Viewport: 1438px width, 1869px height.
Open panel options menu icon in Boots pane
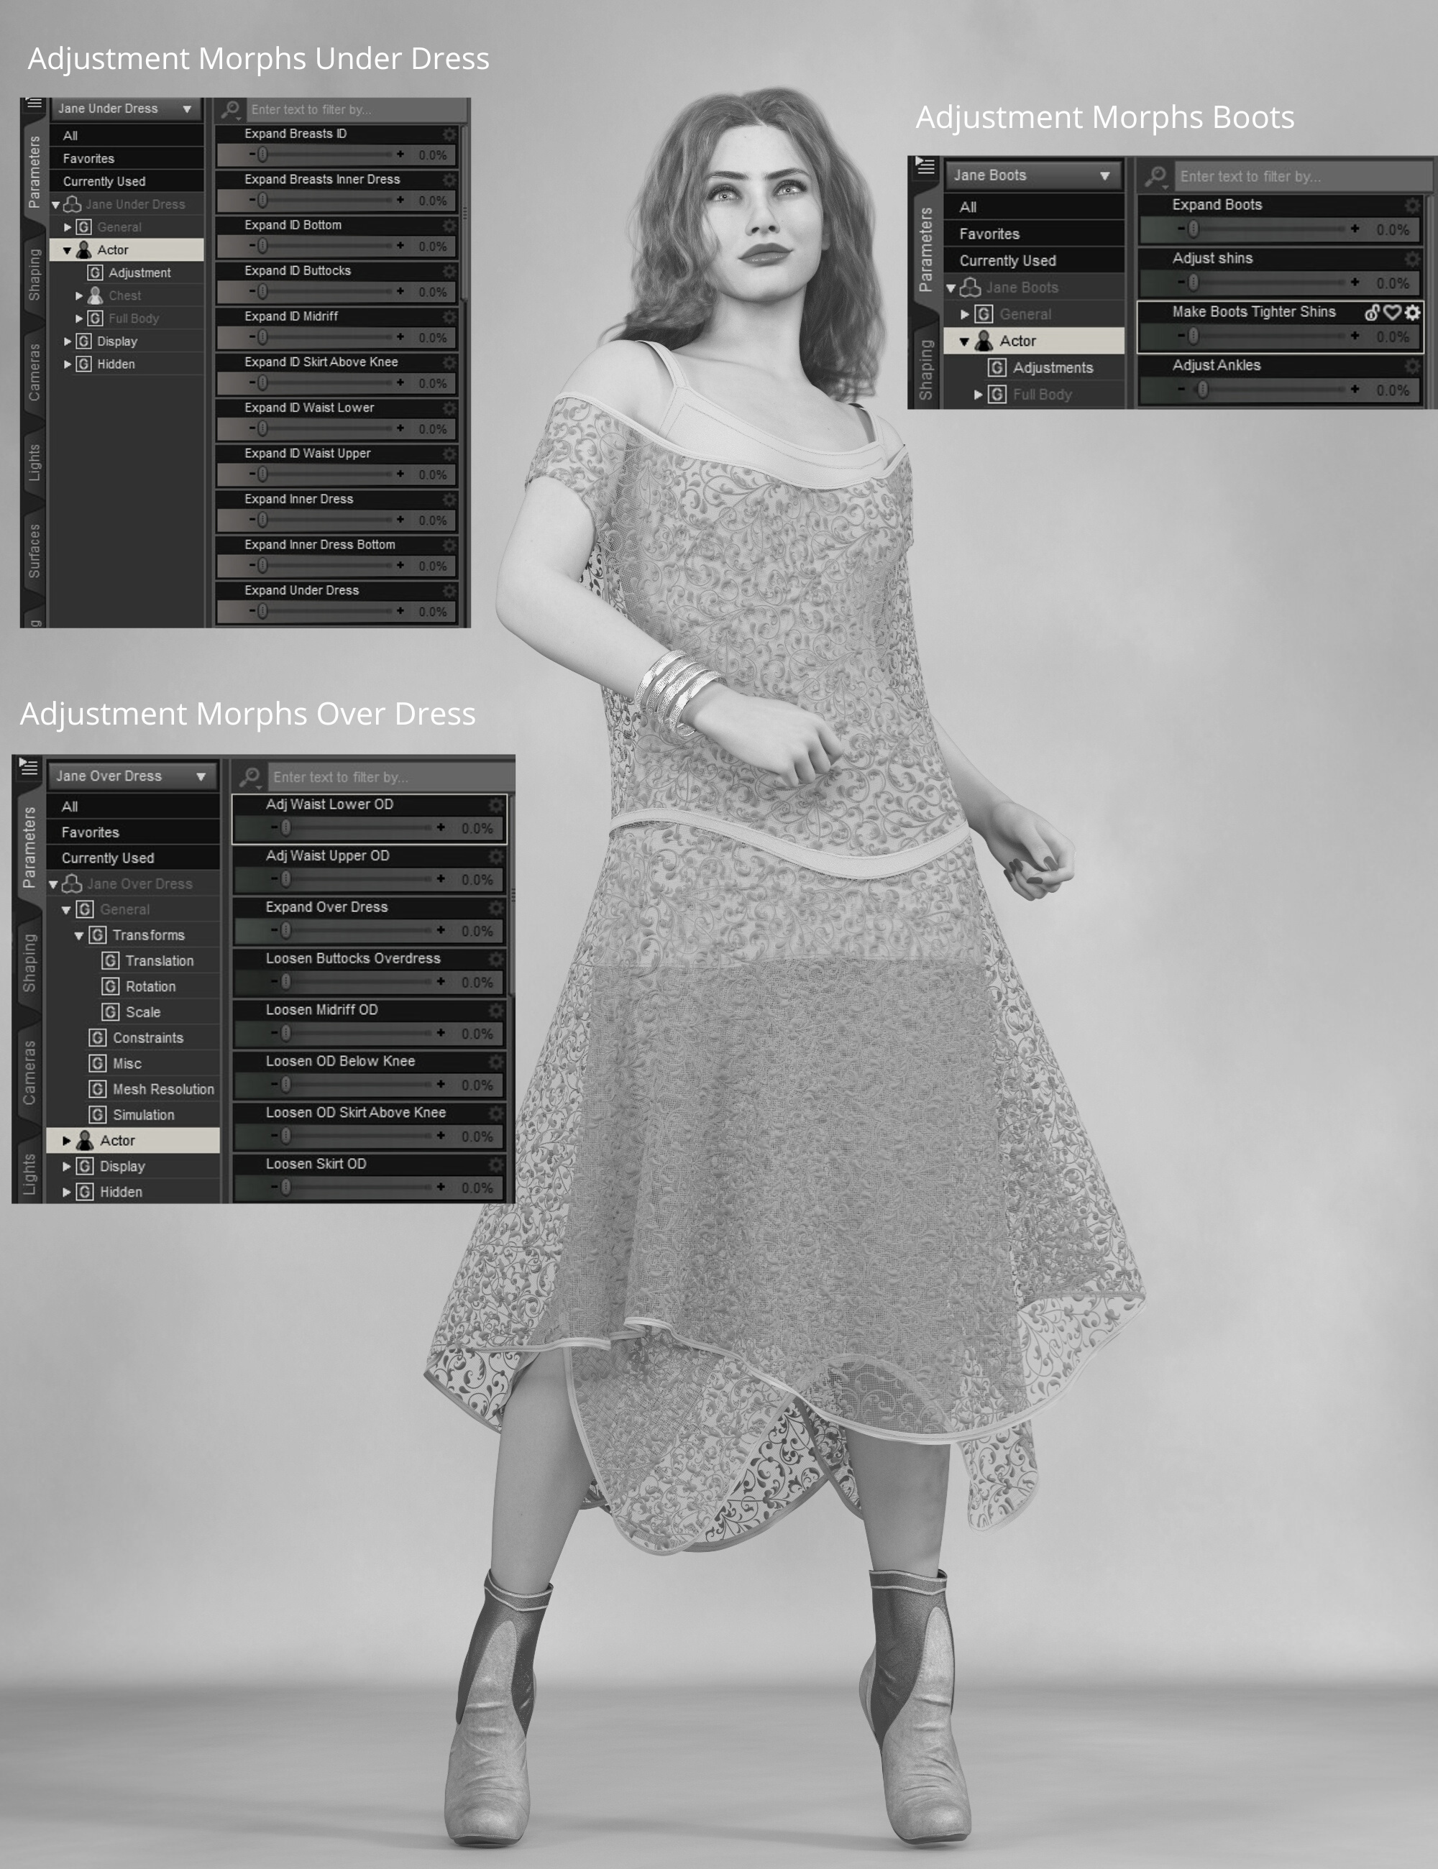[925, 165]
